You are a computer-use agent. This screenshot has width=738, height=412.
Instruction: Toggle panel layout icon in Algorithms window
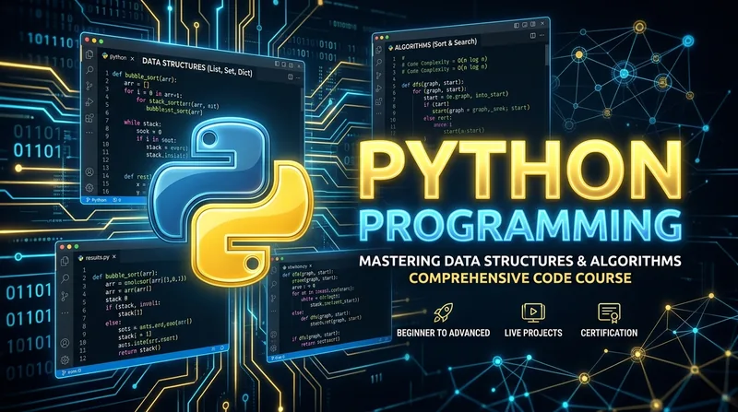click(x=525, y=25)
